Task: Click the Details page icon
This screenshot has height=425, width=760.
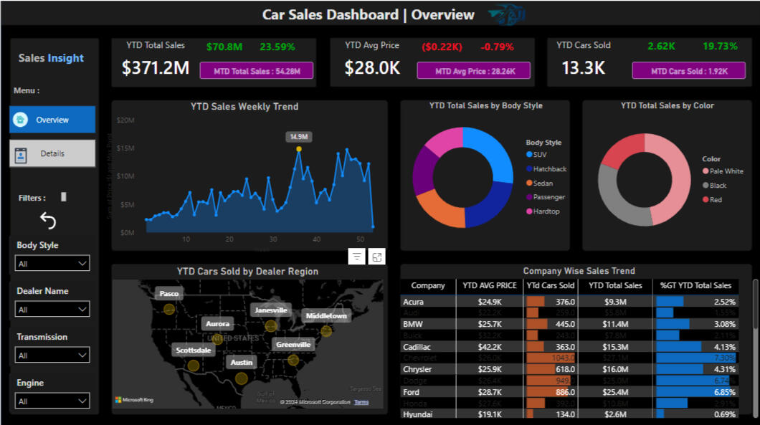Action: tap(21, 154)
